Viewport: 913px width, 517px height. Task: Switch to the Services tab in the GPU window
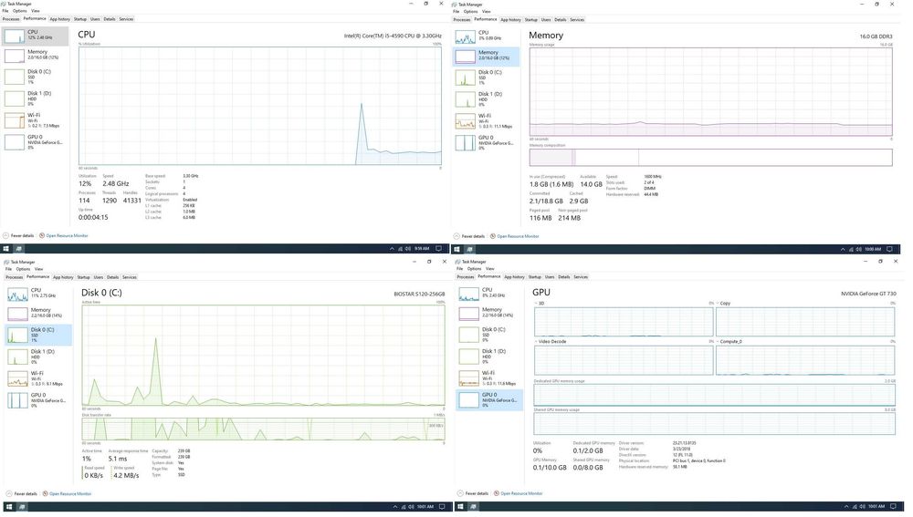[x=581, y=277]
